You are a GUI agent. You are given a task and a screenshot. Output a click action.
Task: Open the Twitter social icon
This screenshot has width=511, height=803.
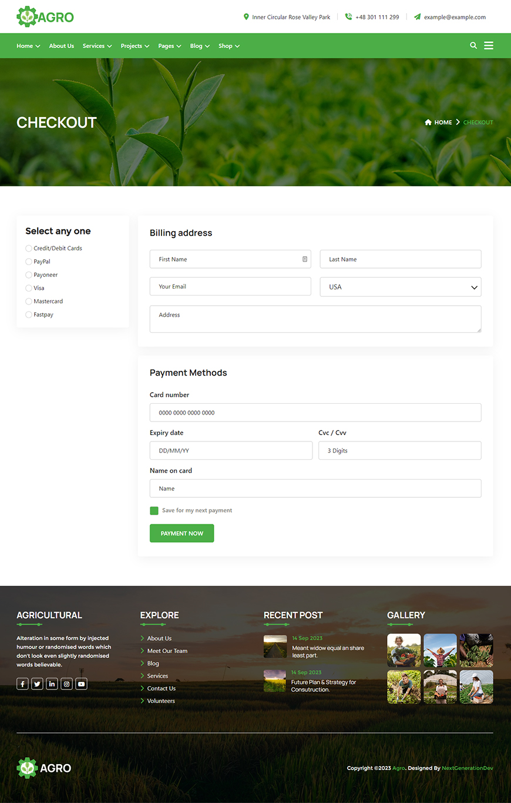pos(37,684)
